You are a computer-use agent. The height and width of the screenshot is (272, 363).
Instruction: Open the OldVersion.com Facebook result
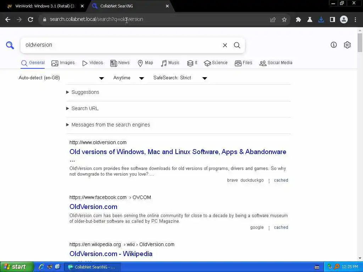93,207
